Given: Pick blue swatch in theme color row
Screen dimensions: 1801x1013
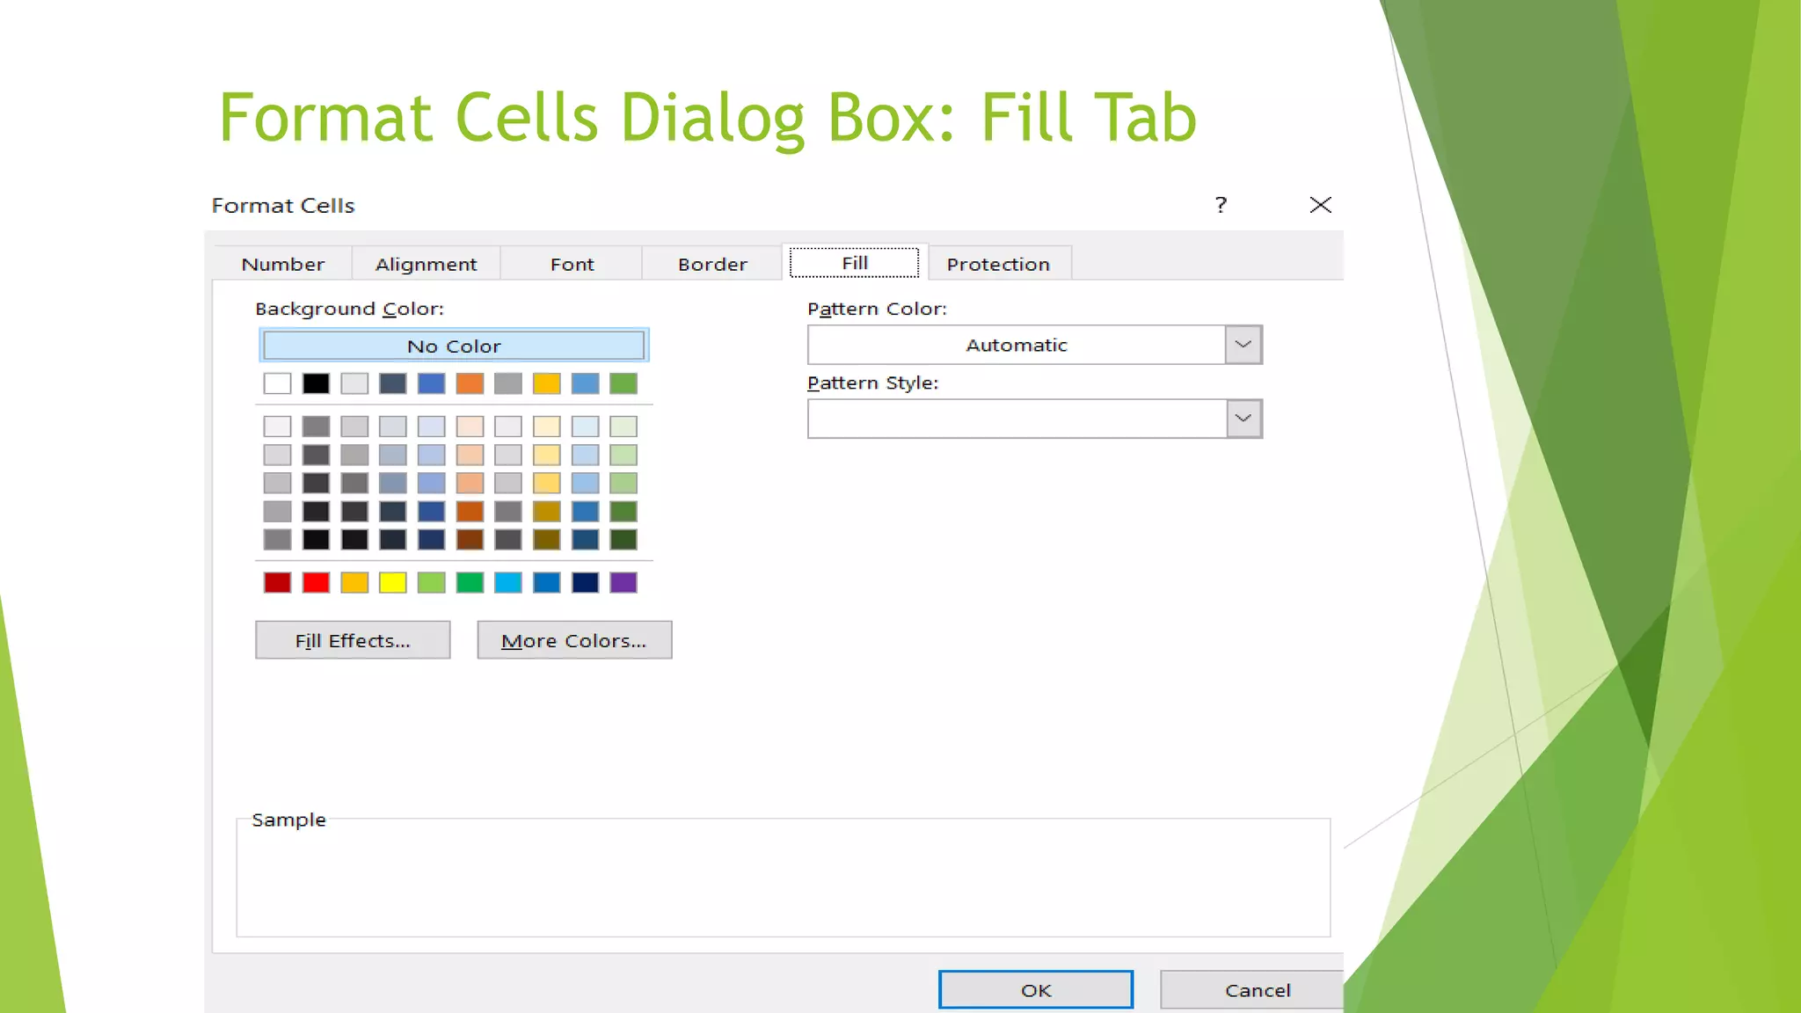Looking at the screenshot, I should click(x=431, y=383).
